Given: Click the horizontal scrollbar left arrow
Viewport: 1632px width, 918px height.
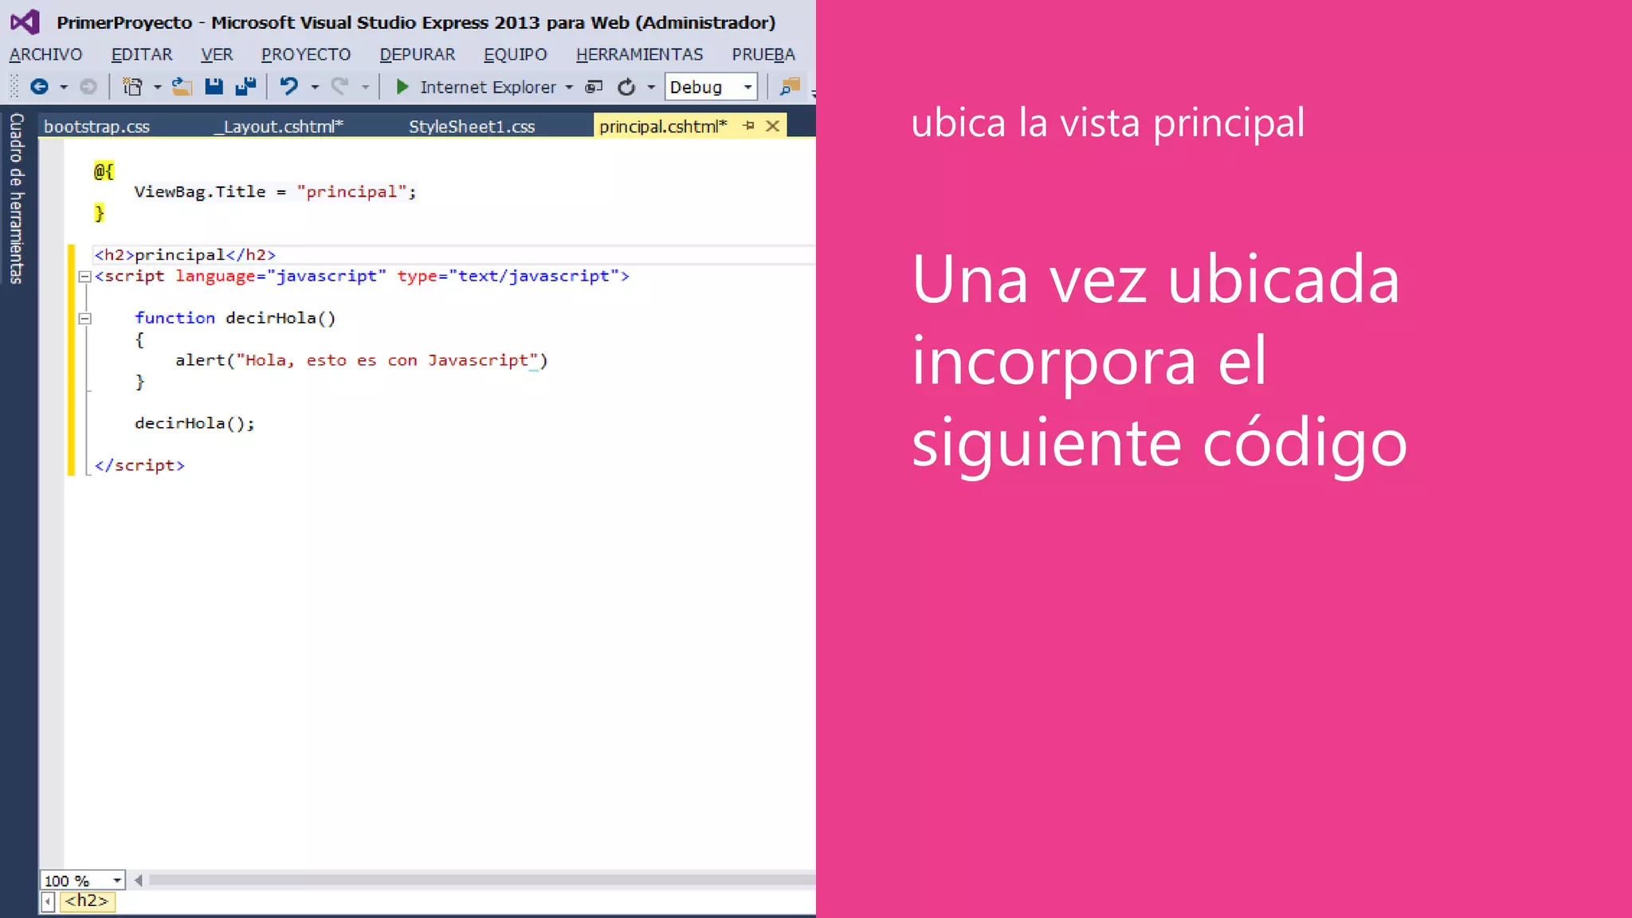Looking at the screenshot, I should [x=139, y=880].
